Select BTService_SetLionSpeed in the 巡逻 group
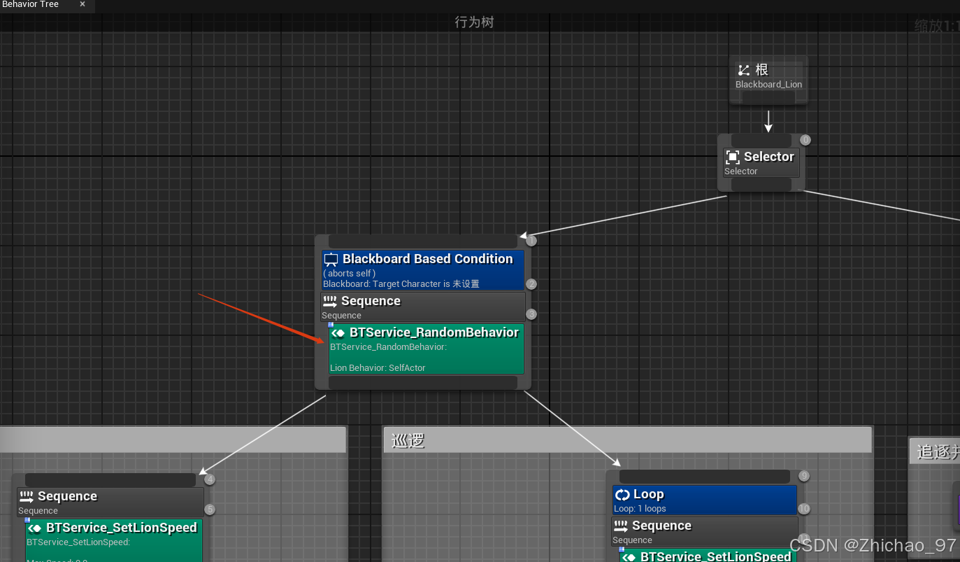960x562 pixels. click(708, 555)
